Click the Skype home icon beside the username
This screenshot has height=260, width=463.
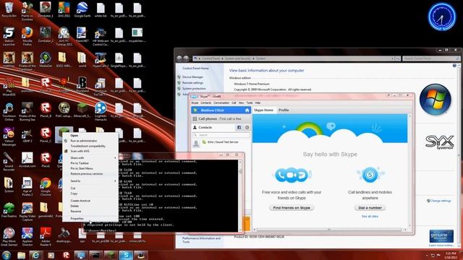pyautogui.click(x=247, y=110)
